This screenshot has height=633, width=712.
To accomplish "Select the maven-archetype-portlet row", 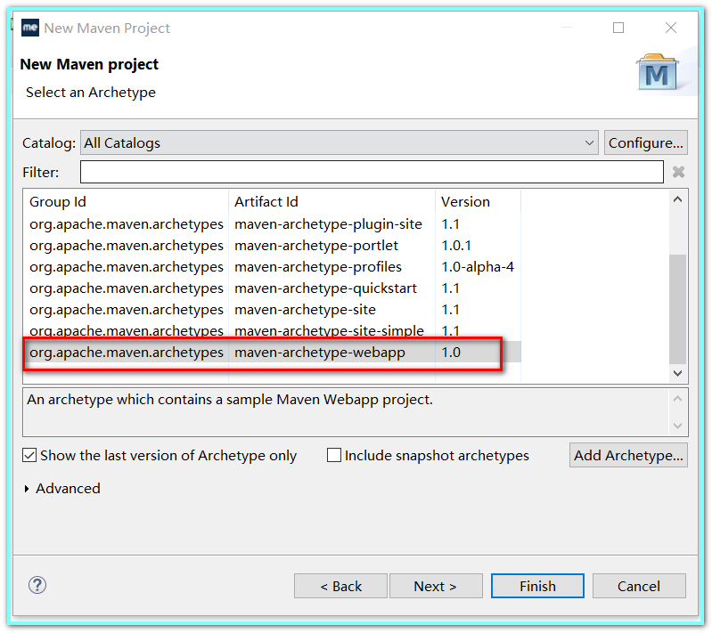I will (272, 246).
